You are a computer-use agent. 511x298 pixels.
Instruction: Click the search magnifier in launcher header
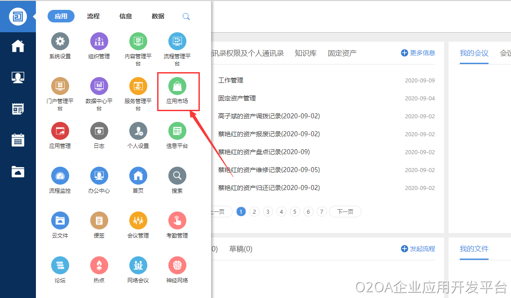pyautogui.click(x=186, y=17)
